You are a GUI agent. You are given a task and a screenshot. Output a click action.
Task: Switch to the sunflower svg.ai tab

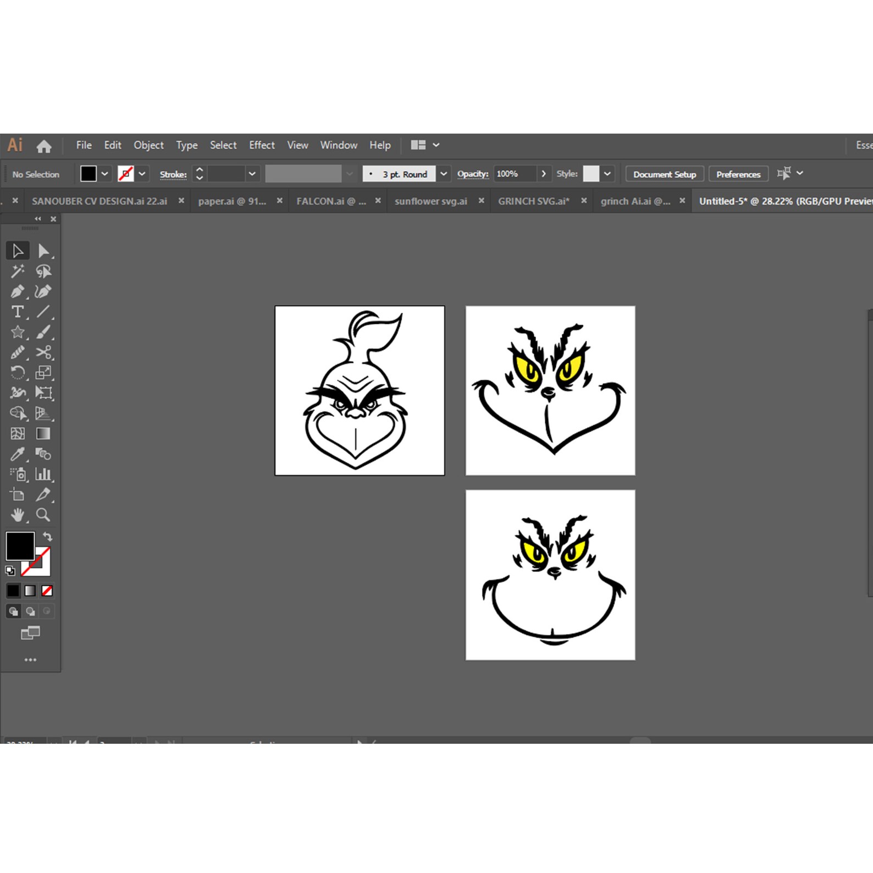click(x=431, y=201)
